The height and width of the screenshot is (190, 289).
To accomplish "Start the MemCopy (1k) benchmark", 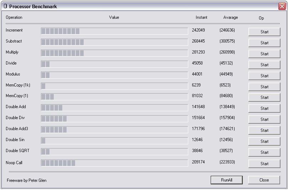I will coord(264,87).
